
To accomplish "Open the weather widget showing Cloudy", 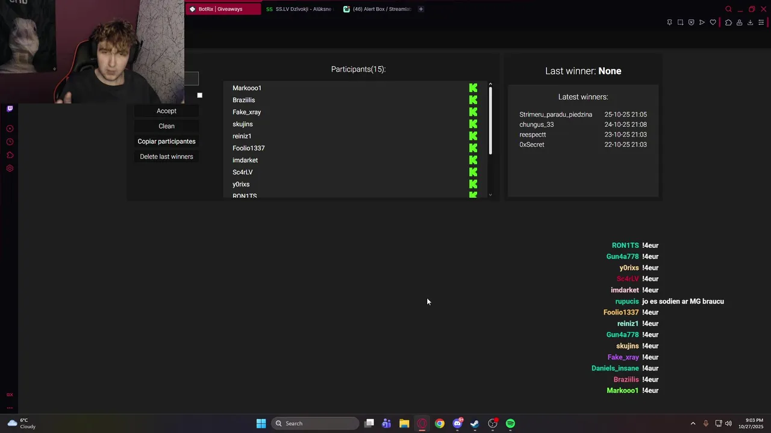I will pos(22,423).
